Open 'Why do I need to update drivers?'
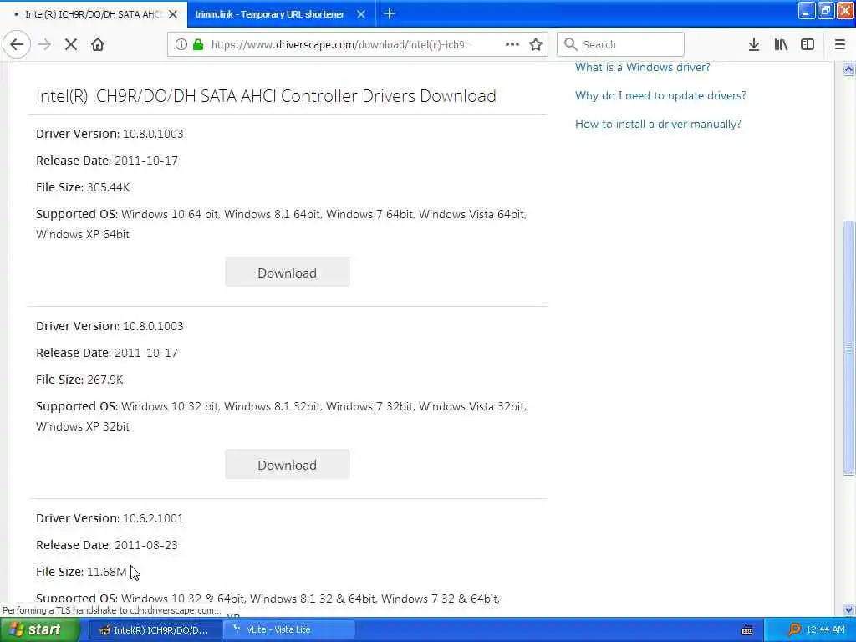Screen dimensions: 856x642 click(660, 95)
